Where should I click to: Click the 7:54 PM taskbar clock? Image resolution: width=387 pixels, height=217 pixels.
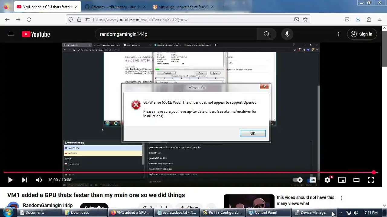371,212
